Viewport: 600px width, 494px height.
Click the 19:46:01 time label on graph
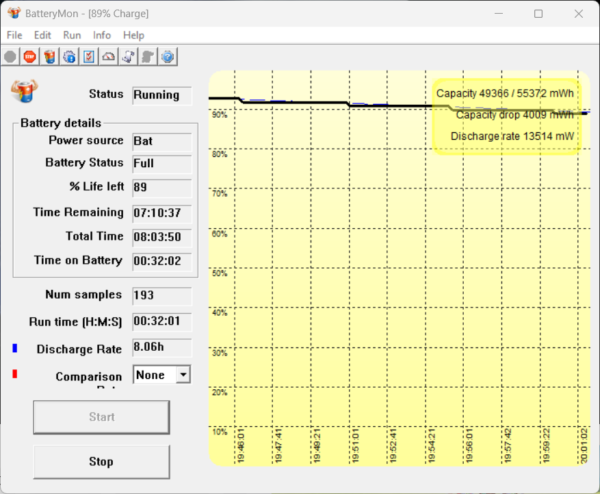tap(241, 446)
